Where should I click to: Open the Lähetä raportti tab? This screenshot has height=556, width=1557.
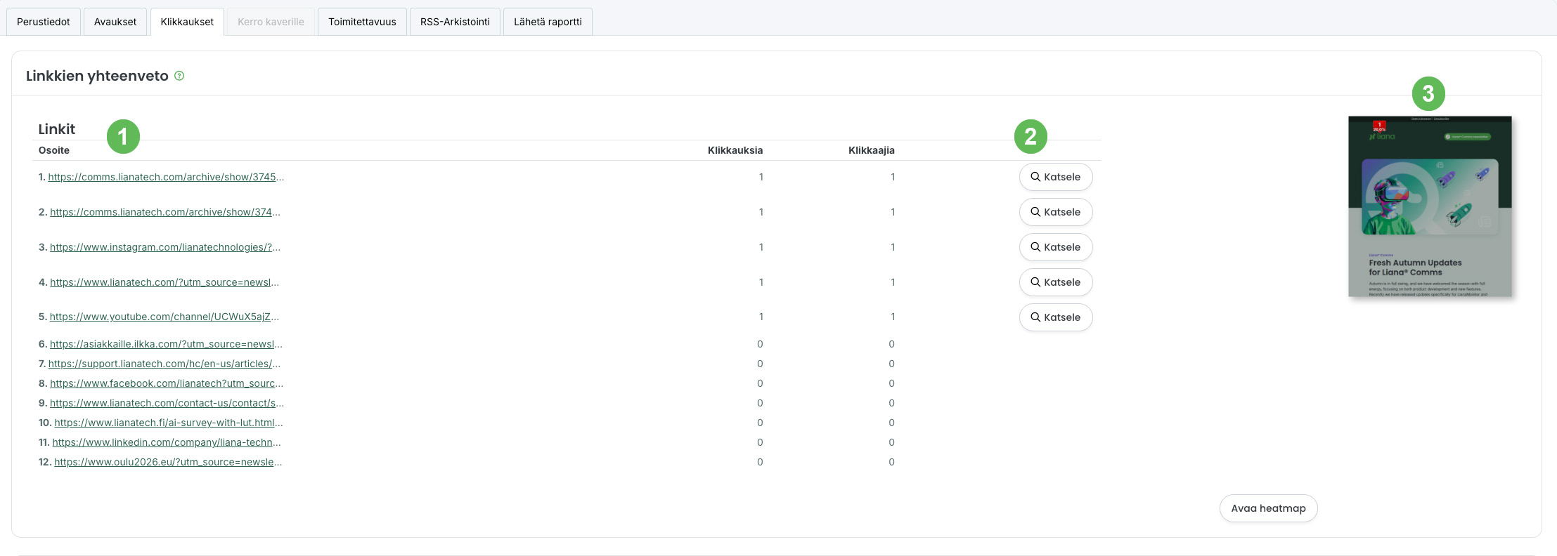pos(548,22)
